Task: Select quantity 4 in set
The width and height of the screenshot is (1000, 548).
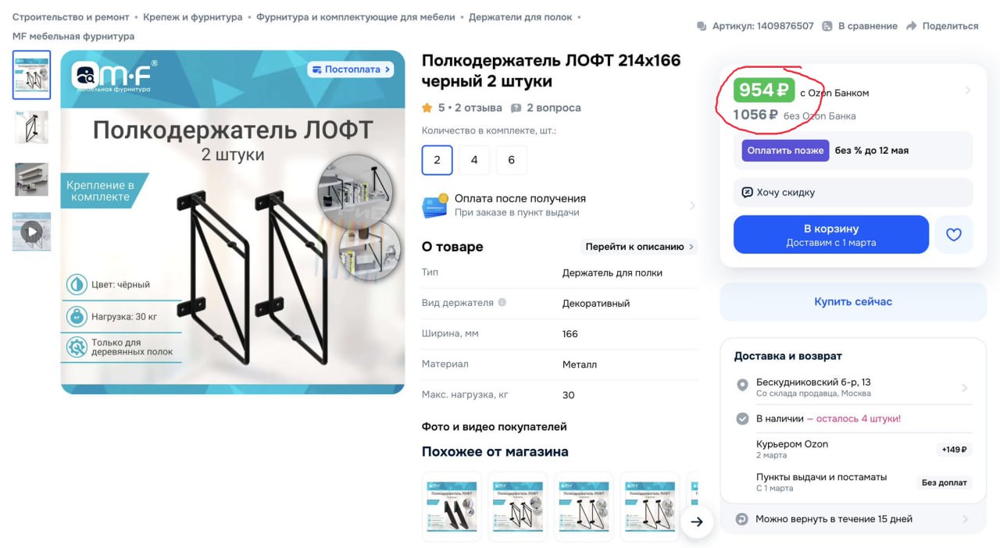Action: pos(474,160)
